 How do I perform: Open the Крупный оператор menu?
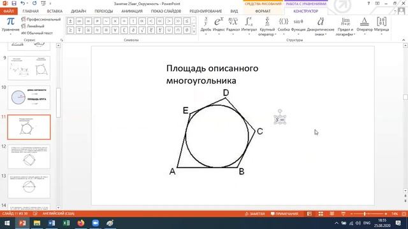266,26
